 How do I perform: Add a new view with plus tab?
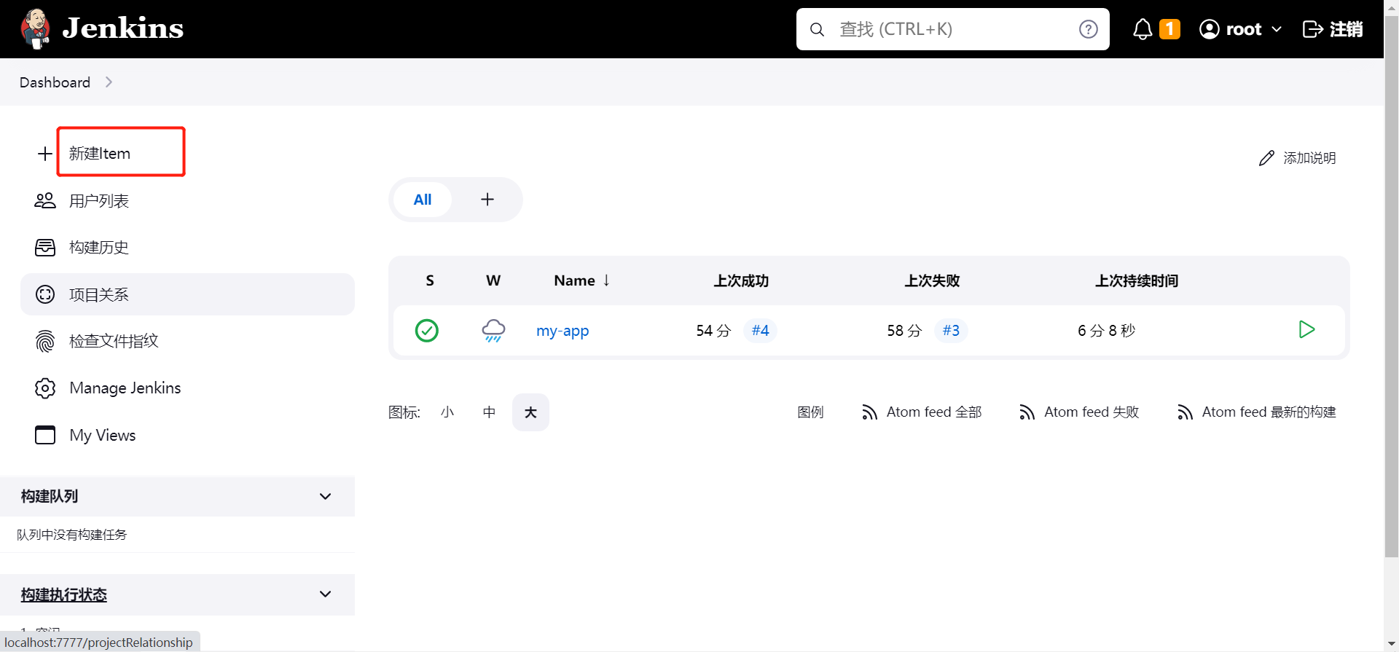point(487,200)
